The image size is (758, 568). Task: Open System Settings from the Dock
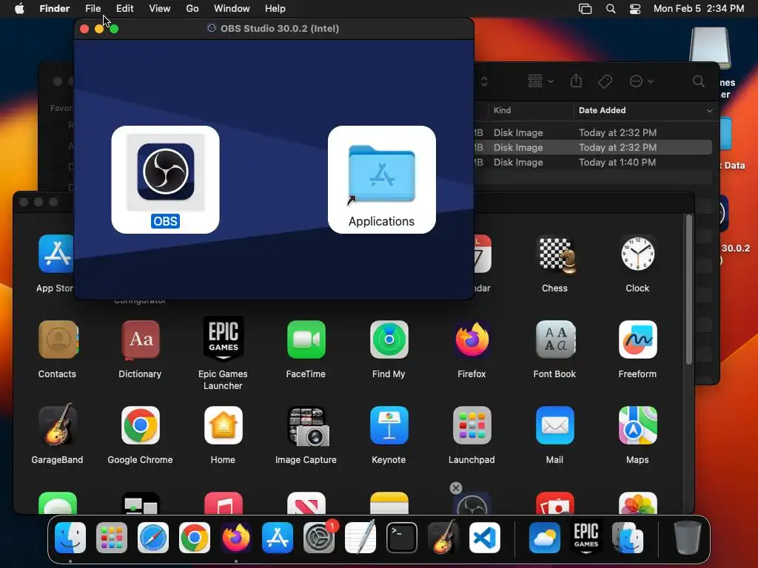pyautogui.click(x=318, y=538)
